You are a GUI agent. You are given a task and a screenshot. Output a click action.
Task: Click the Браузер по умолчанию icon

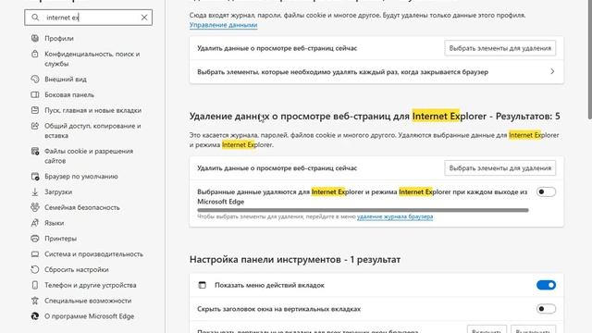35,177
